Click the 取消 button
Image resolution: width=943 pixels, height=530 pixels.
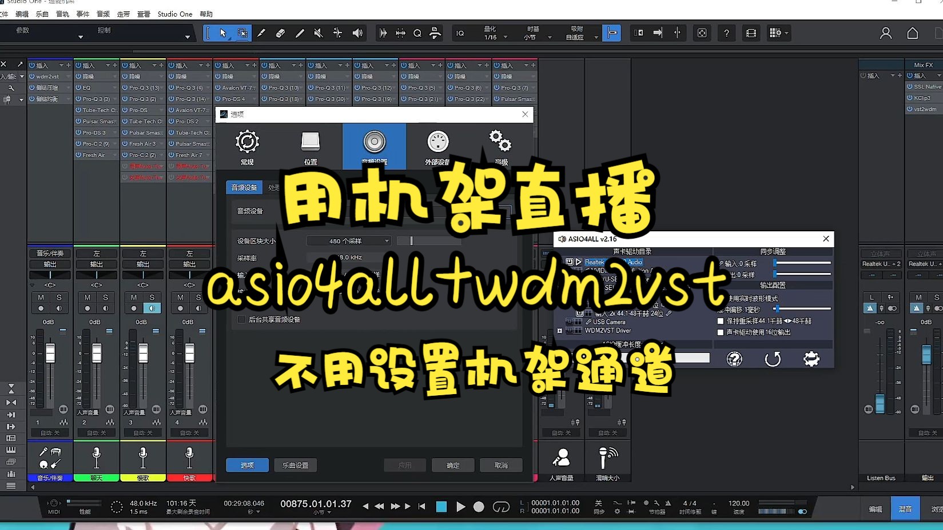pos(501,465)
